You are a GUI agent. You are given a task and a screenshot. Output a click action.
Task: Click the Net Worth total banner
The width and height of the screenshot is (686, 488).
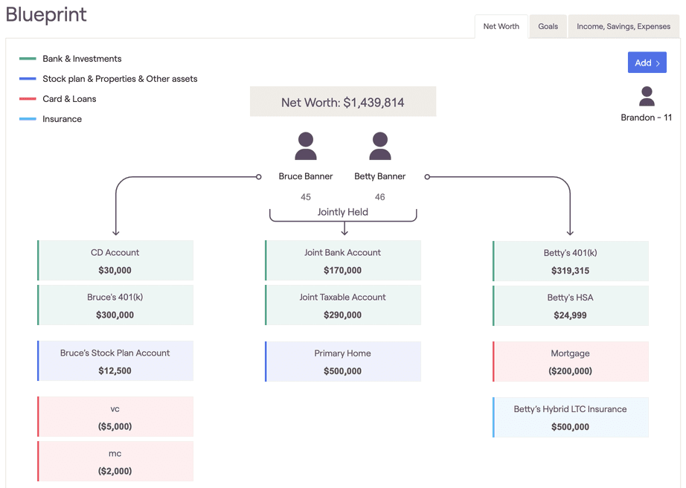click(x=342, y=102)
